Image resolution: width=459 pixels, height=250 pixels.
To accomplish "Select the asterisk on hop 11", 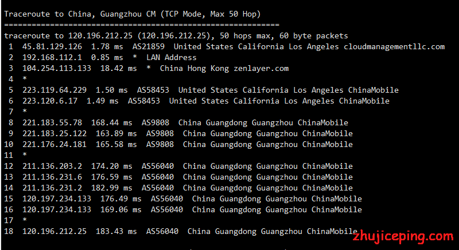I will [25, 154].
